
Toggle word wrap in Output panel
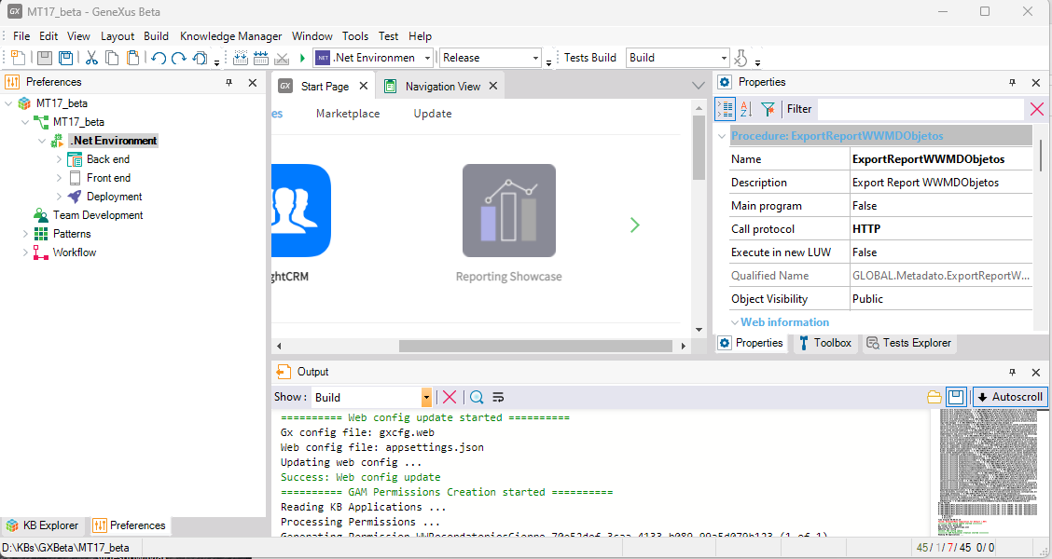pyautogui.click(x=498, y=397)
